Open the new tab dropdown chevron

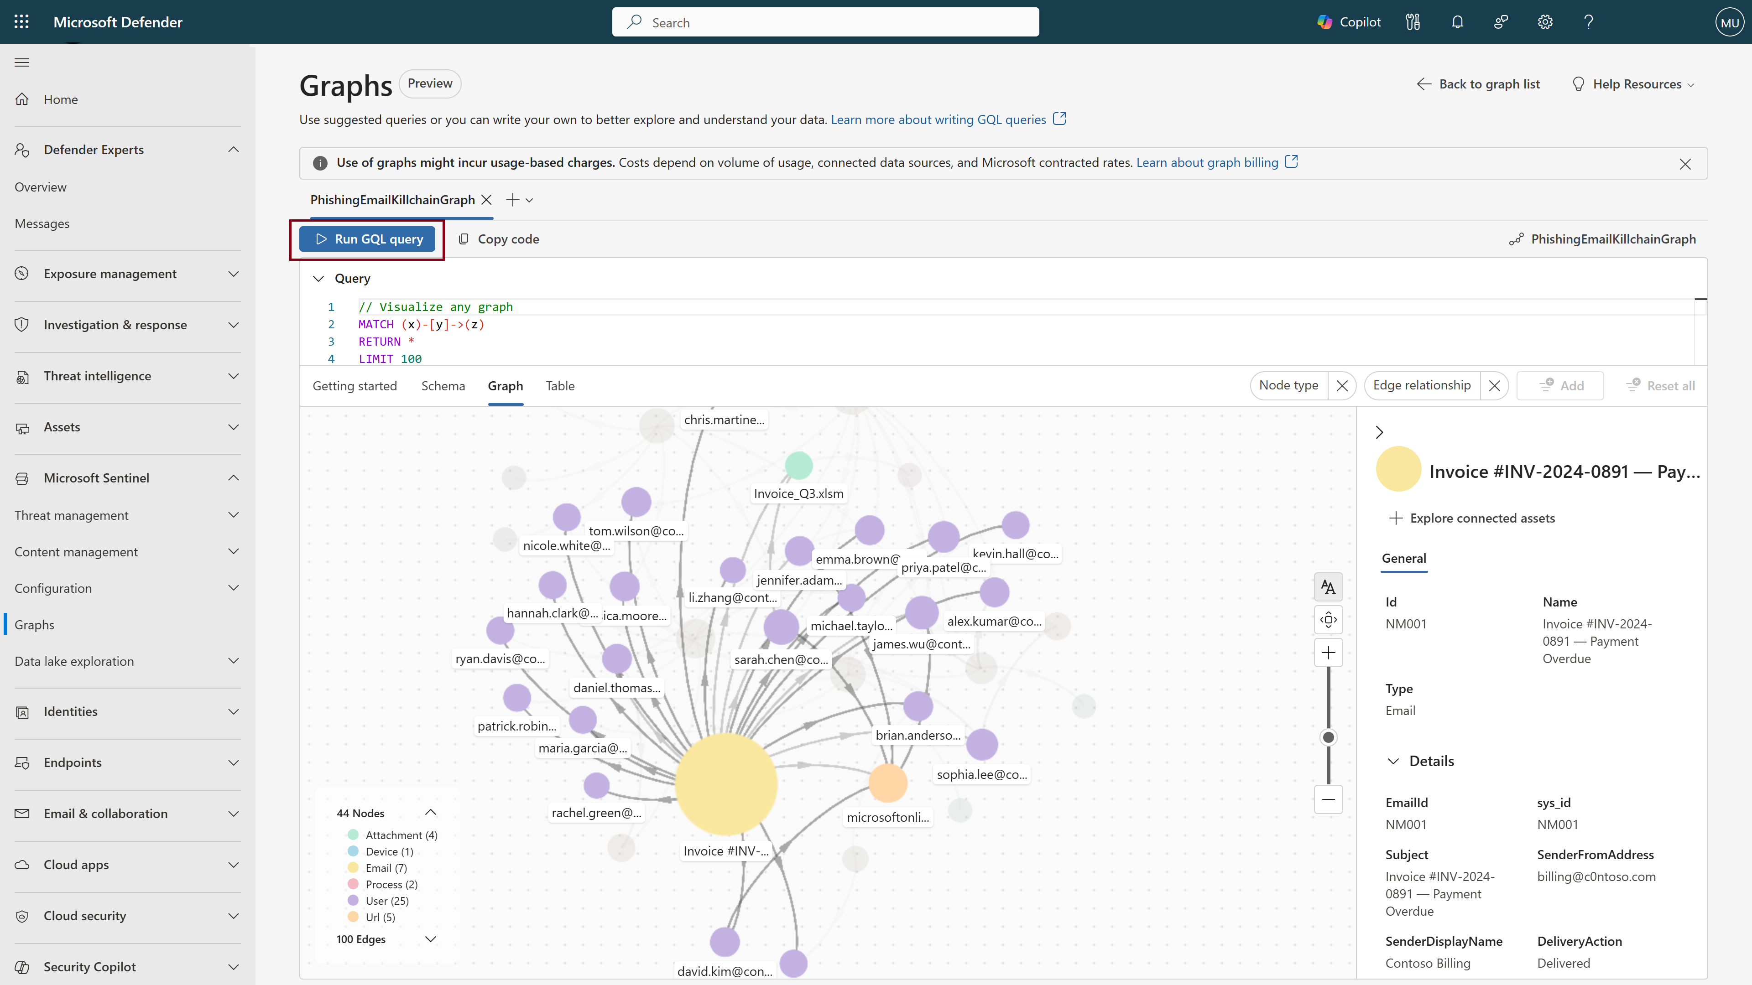click(x=529, y=201)
